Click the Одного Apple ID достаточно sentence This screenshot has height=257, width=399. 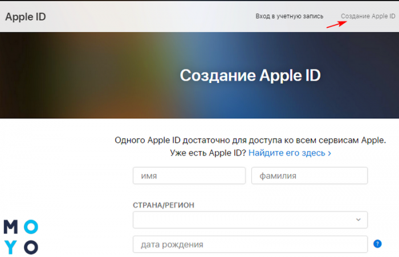(250, 140)
